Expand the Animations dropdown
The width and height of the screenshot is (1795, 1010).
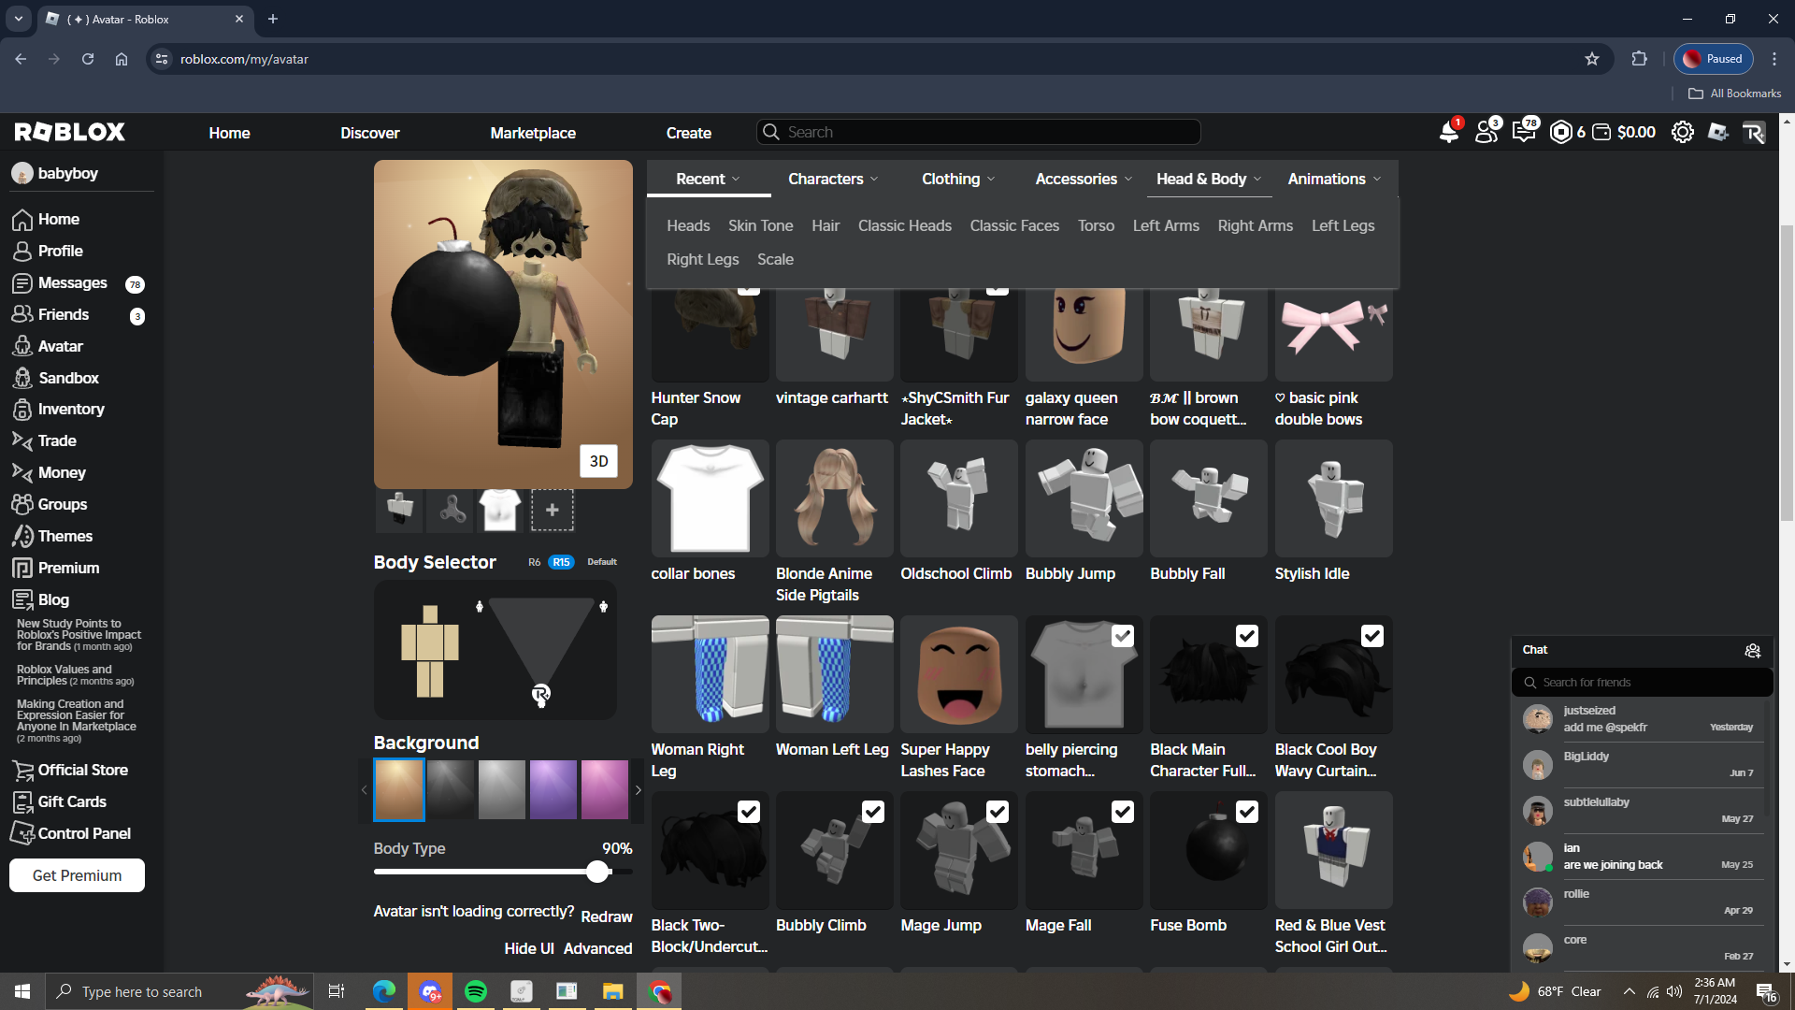[1334, 179]
